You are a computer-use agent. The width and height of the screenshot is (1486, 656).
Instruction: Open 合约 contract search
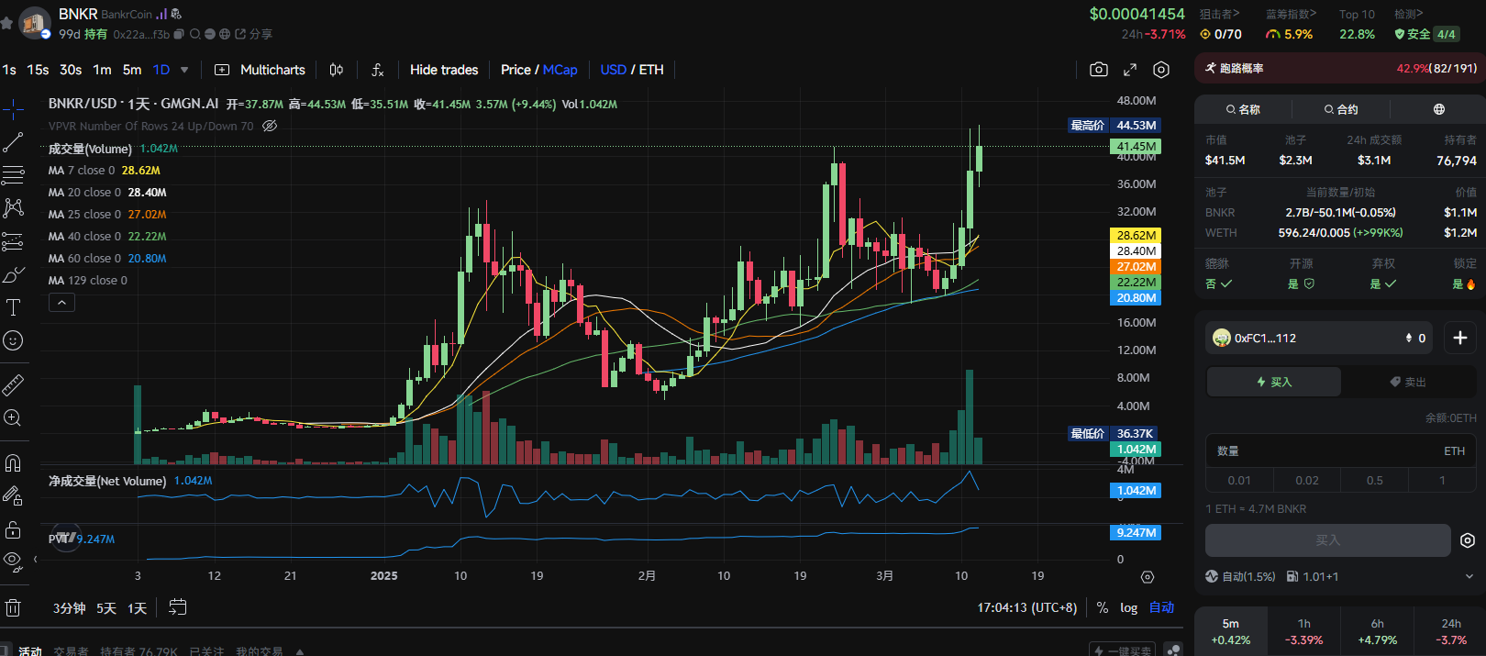coord(1341,109)
